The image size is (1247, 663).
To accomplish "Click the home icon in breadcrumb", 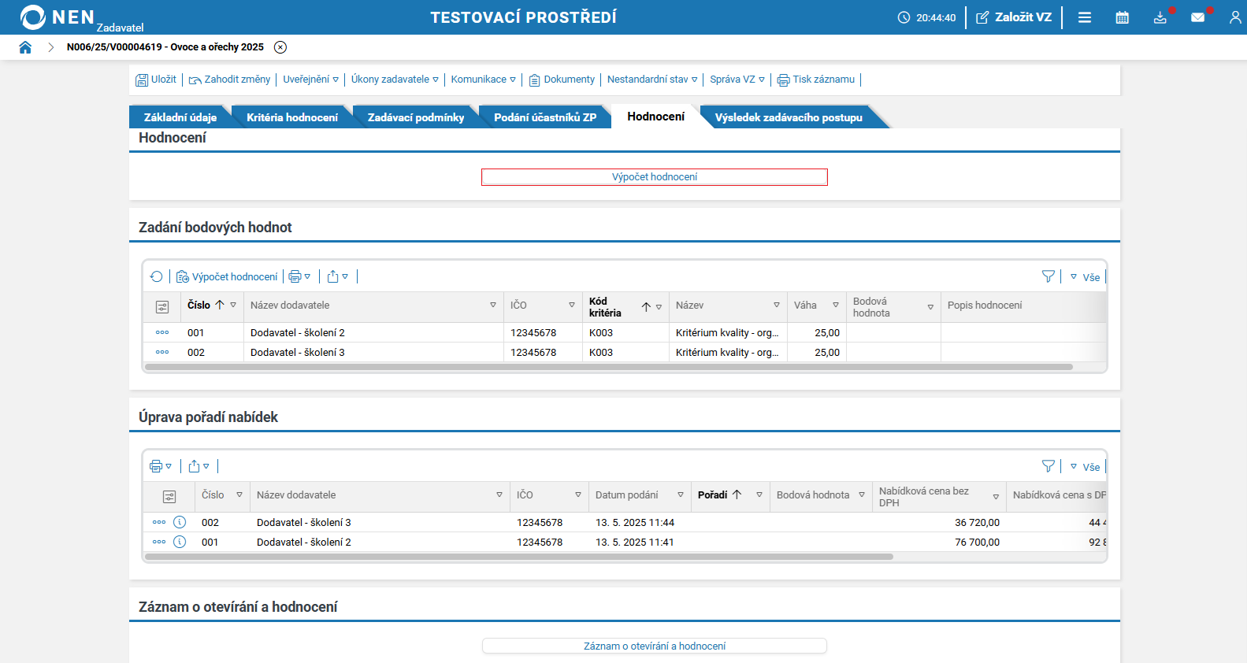I will pos(25,47).
